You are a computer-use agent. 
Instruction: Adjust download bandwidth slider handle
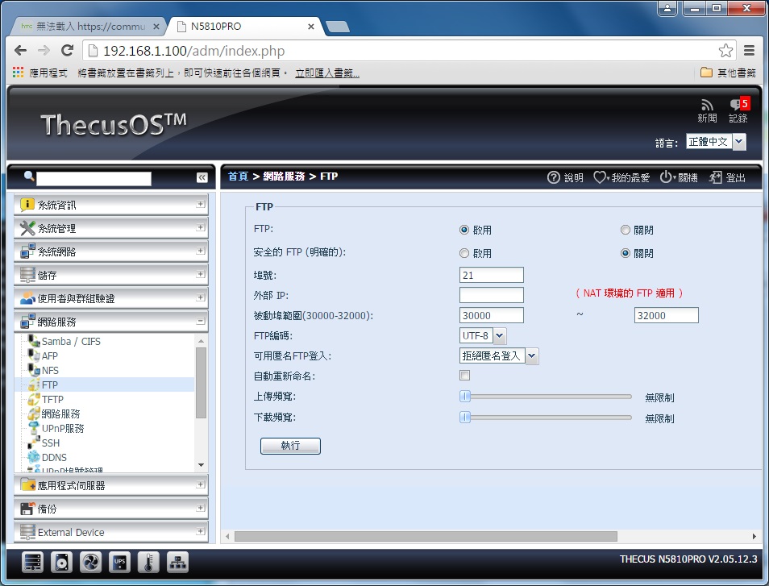(465, 418)
